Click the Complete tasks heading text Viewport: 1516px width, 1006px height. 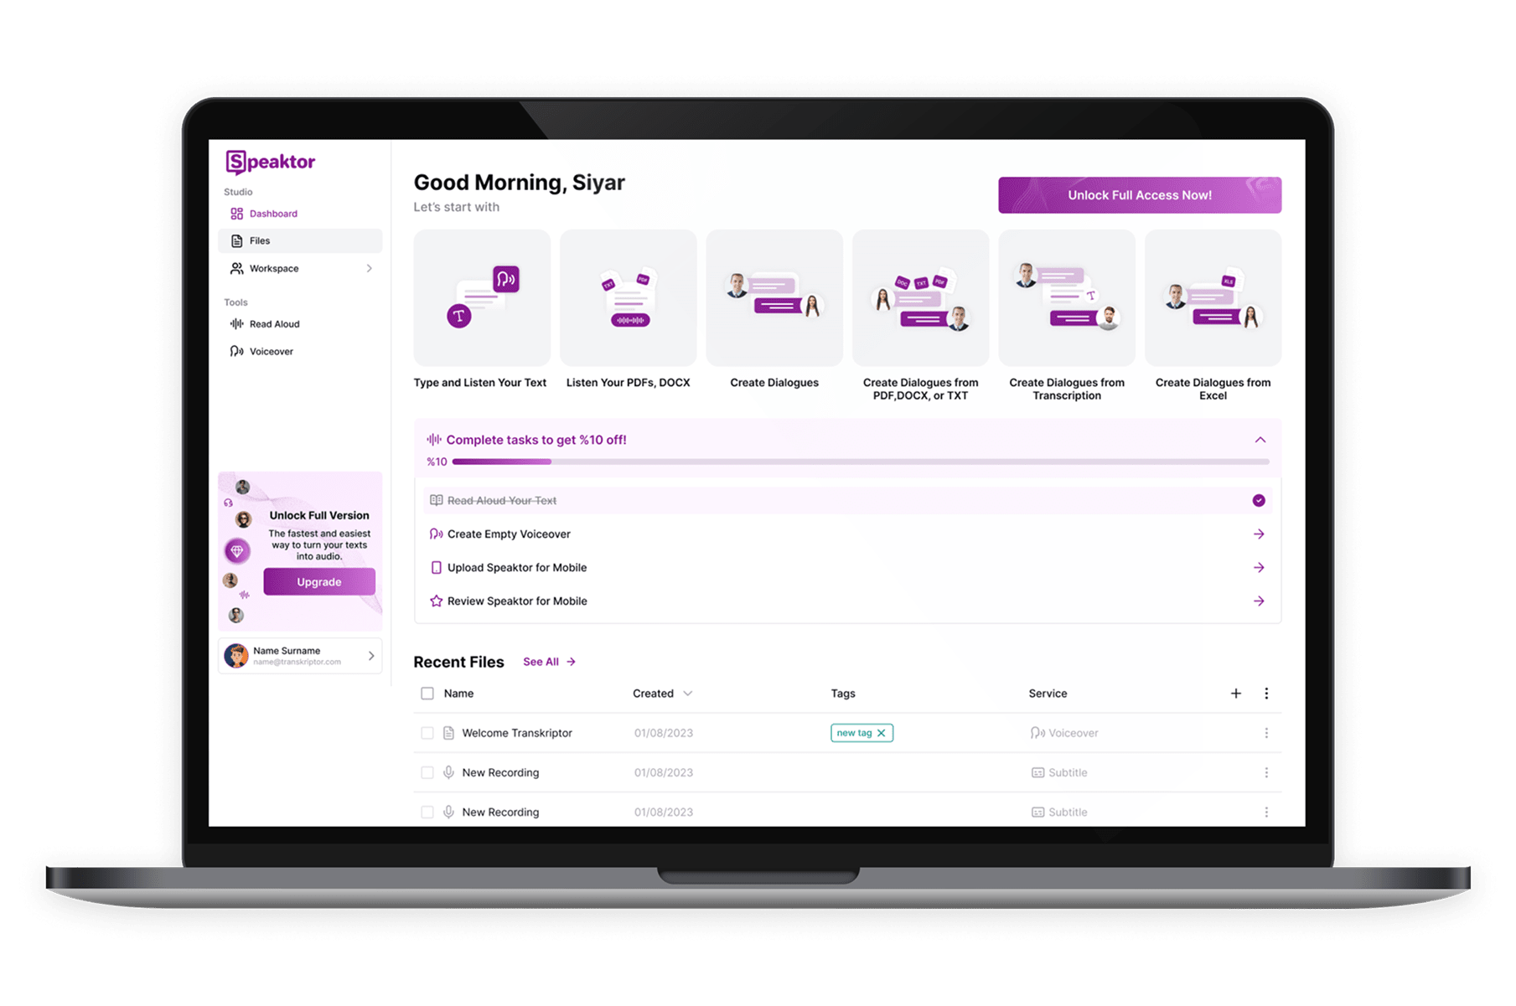point(536,440)
